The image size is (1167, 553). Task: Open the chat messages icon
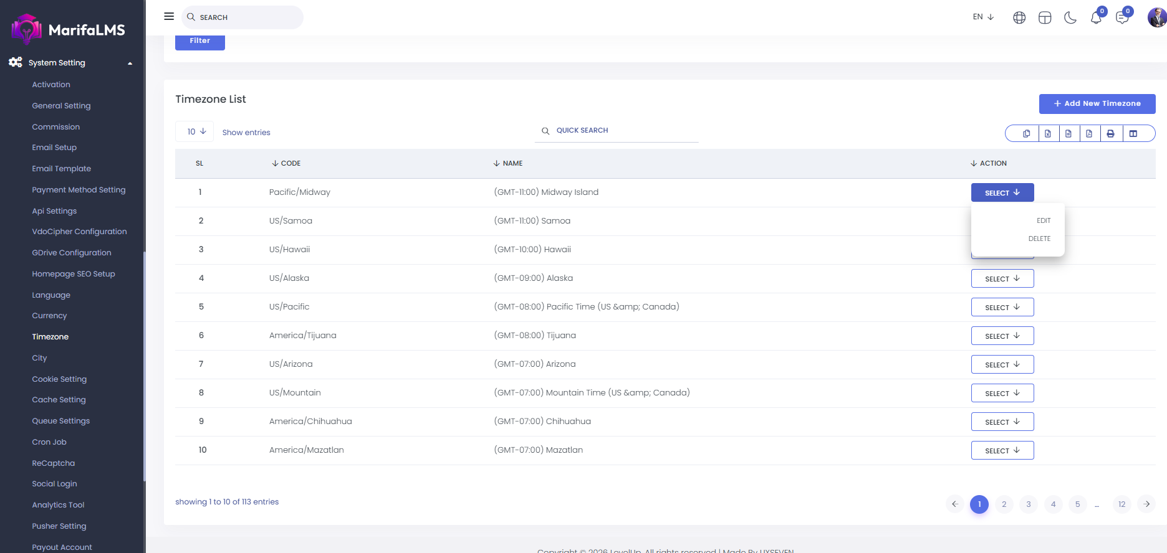(1122, 17)
